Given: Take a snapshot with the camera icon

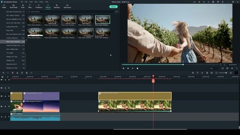Looking at the screenshot, I should [227, 68].
